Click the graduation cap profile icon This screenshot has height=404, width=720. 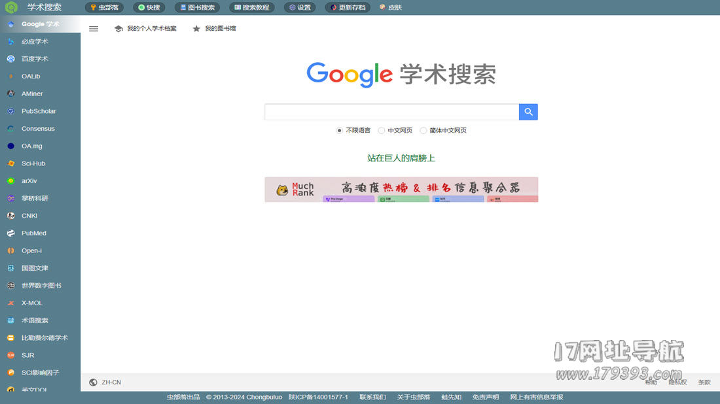click(118, 29)
